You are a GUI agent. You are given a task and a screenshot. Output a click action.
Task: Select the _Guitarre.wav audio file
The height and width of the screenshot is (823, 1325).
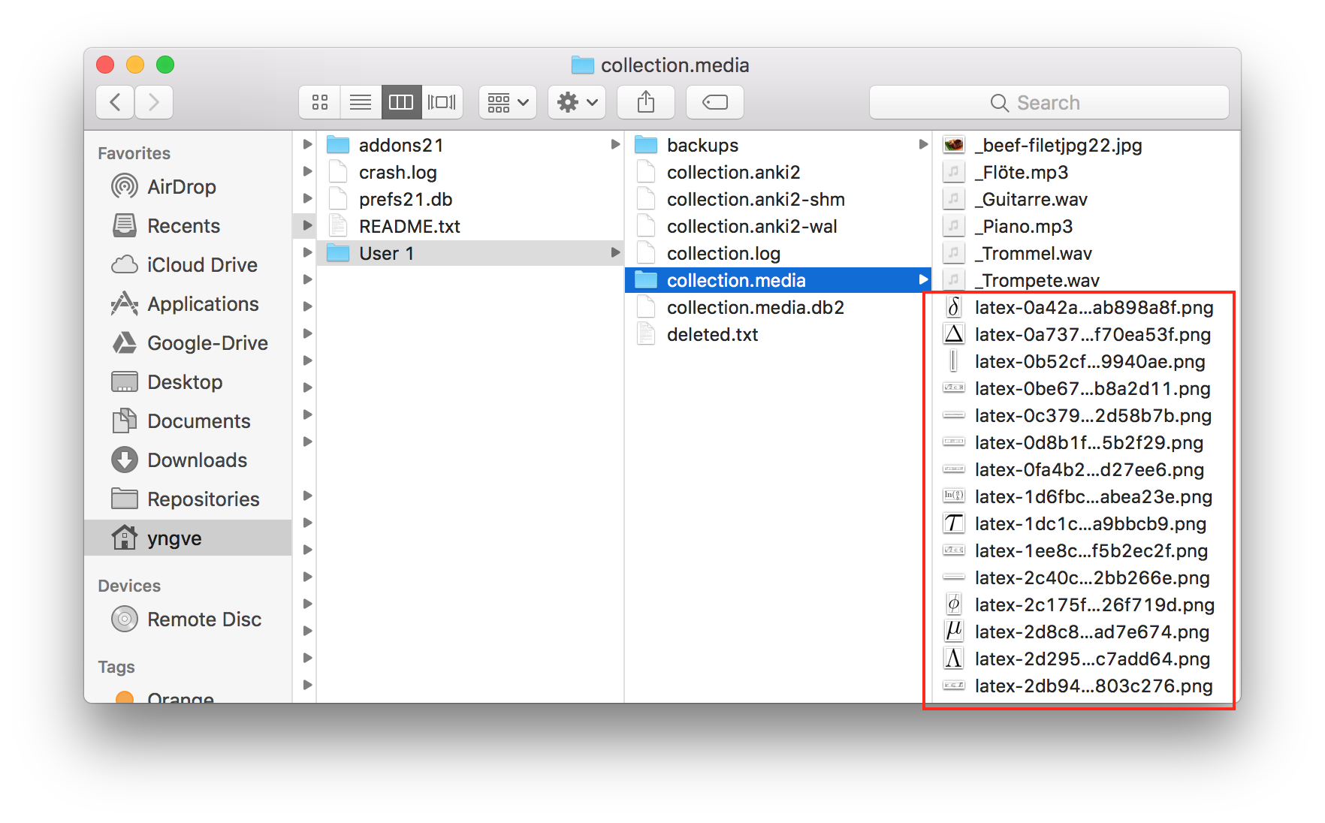[1086, 199]
